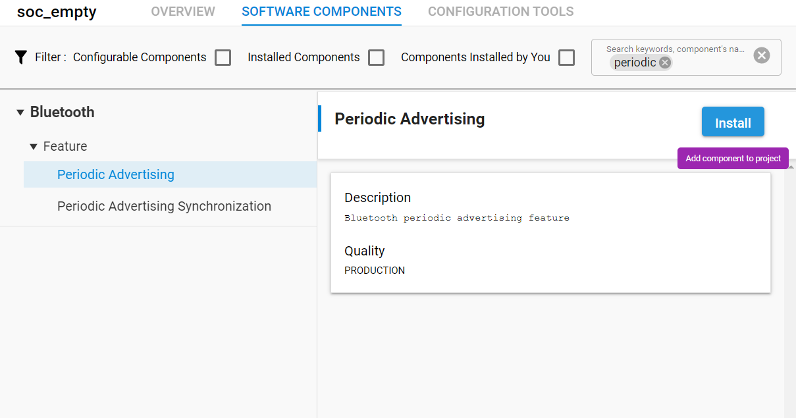The image size is (796, 418).
Task: Click the filter funnel icon
Action: point(22,57)
